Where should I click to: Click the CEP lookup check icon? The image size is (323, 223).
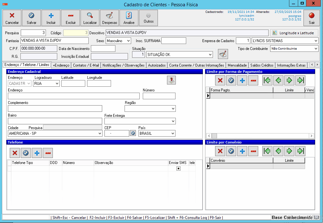133,133
